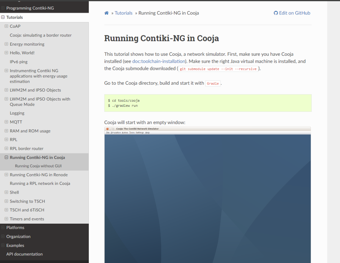Expand the Programming Contiki-NG section
340x263 pixels.
(3, 8)
